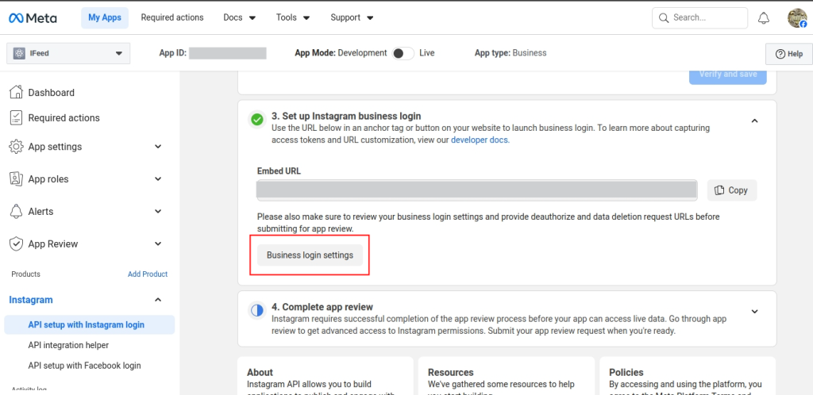Click the Add Product link
Screen dimensions: 813x395
click(x=148, y=274)
